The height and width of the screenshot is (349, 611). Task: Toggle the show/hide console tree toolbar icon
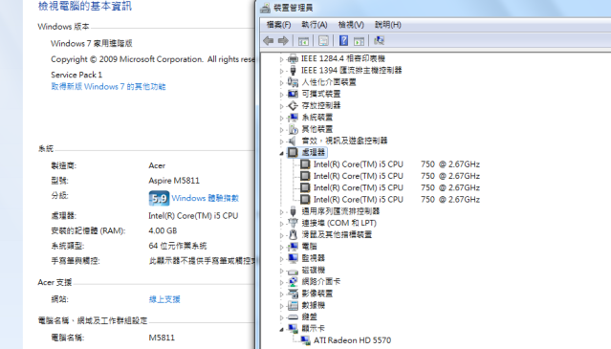click(x=303, y=41)
